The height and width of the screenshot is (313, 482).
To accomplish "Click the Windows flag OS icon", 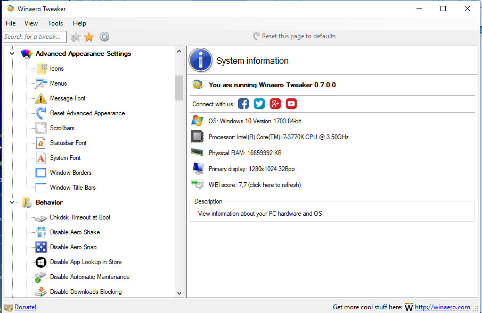I will point(198,121).
